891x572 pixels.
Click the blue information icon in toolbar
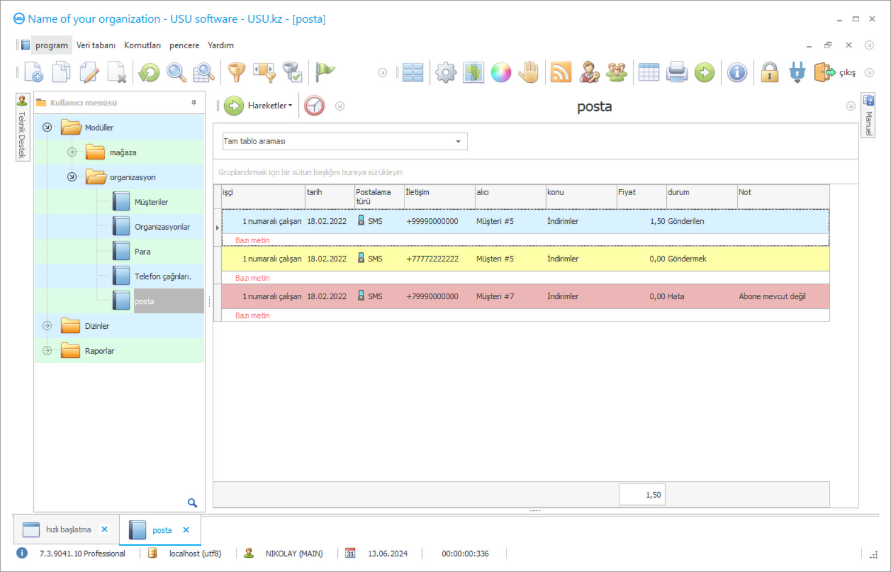737,73
